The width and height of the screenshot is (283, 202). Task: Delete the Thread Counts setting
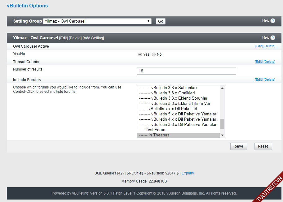click(x=269, y=62)
